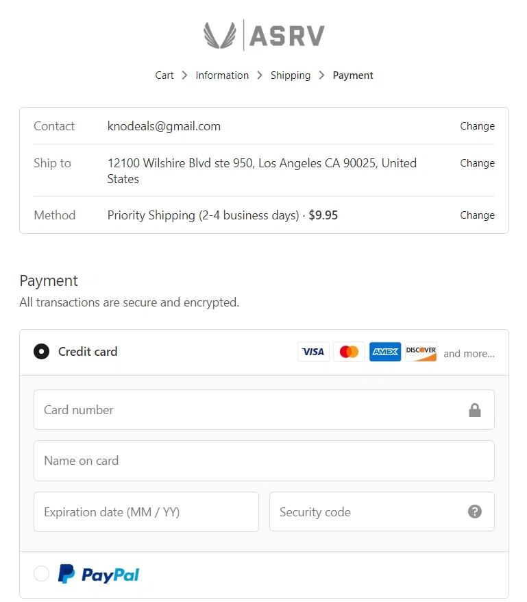Click the Mastercard icon

coord(349,352)
